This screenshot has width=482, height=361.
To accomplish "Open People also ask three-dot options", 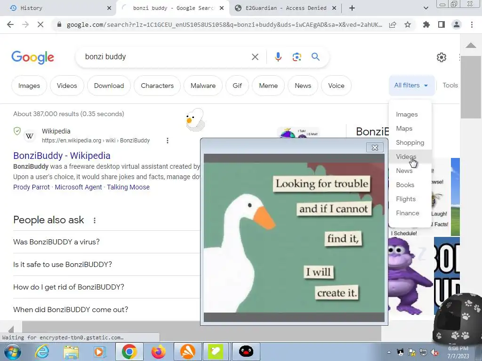I will click(95, 220).
